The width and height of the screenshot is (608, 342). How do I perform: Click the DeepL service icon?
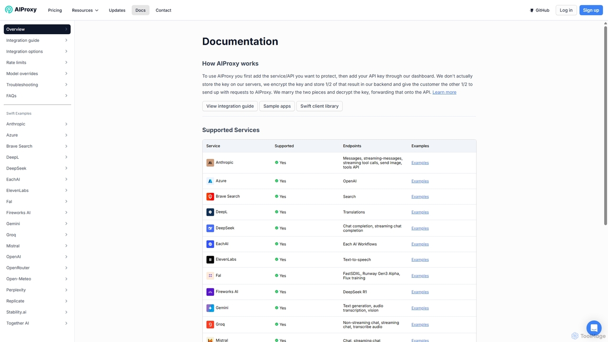tap(210, 212)
